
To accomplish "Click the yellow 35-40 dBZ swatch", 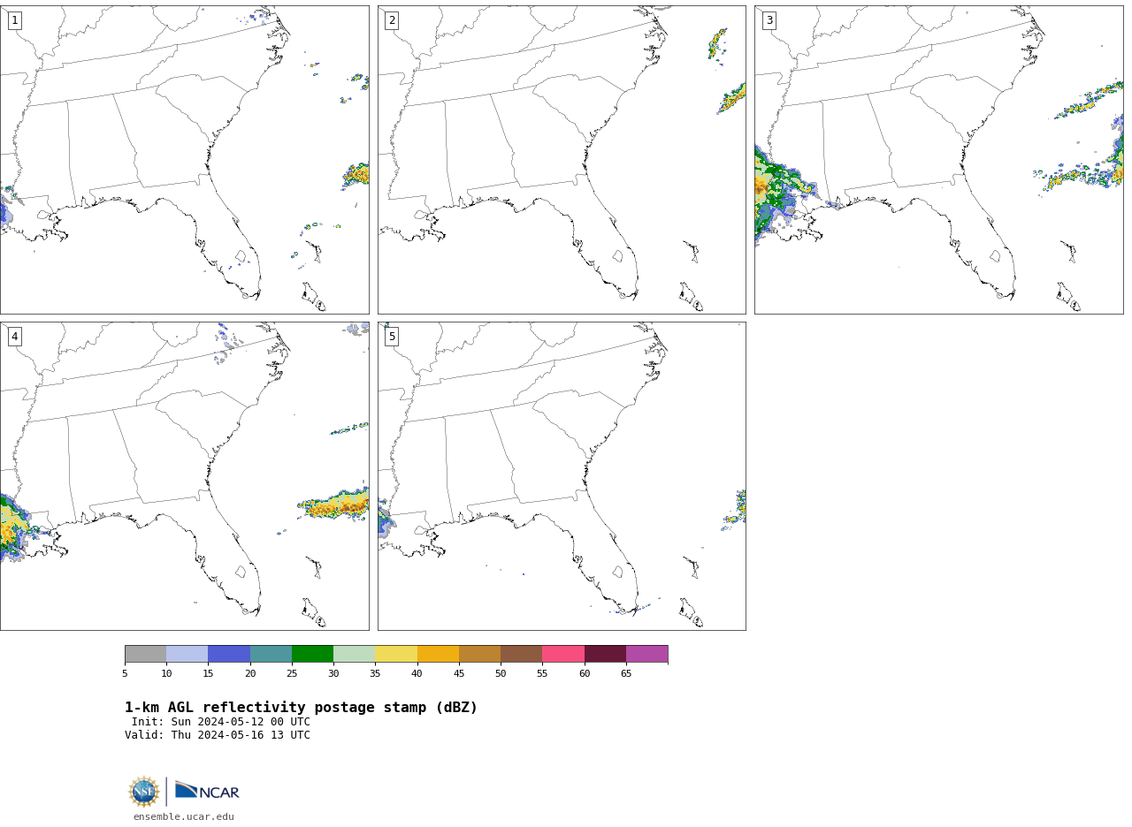I will pyautogui.click(x=396, y=654).
